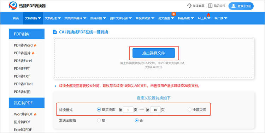Open the 我的文件 link
The width and height of the screenshot is (265, 133).
click(x=219, y=6)
